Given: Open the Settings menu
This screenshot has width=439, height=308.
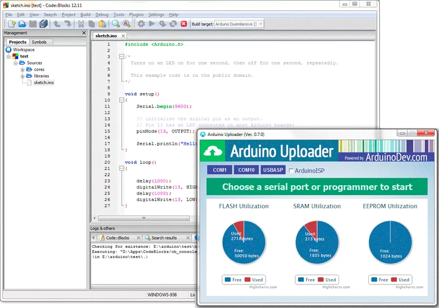Looking at the screenshot, I should click(156, 15).
